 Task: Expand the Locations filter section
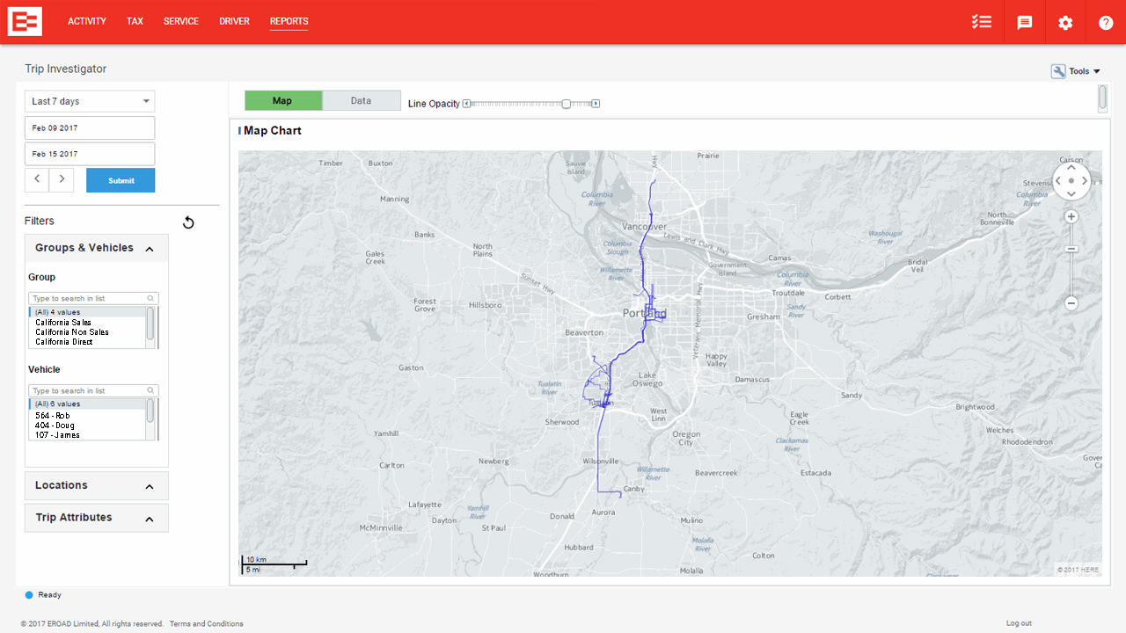pyautogui.click(x=96, y=485)
